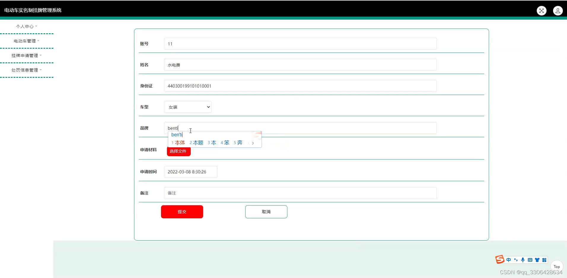Click the Sogou input method logo
Image resolution: width=567 pixels, height=278 pixels.
(x=500, y=259)
